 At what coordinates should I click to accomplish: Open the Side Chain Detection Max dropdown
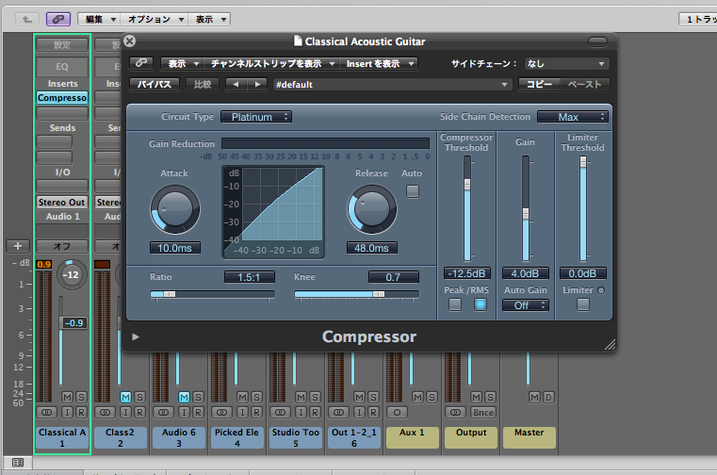coord(573,117)
